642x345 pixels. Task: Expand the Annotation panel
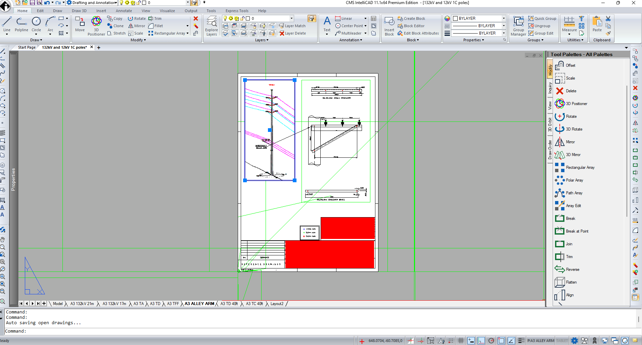click(351, 40)
